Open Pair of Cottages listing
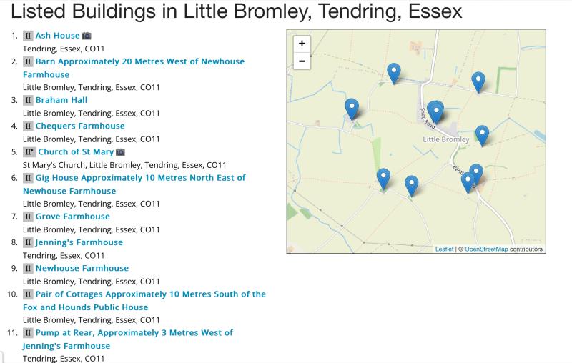Viewport: 572px width, 363px height. [150, 294]
